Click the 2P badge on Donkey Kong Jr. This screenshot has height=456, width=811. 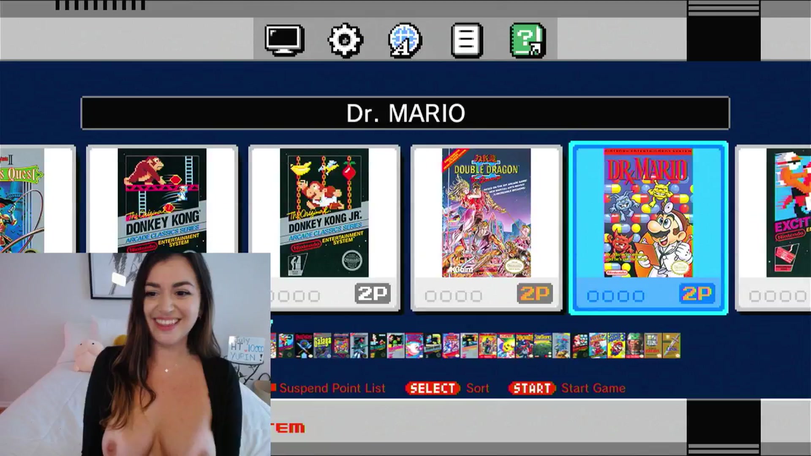coord(372,293)
